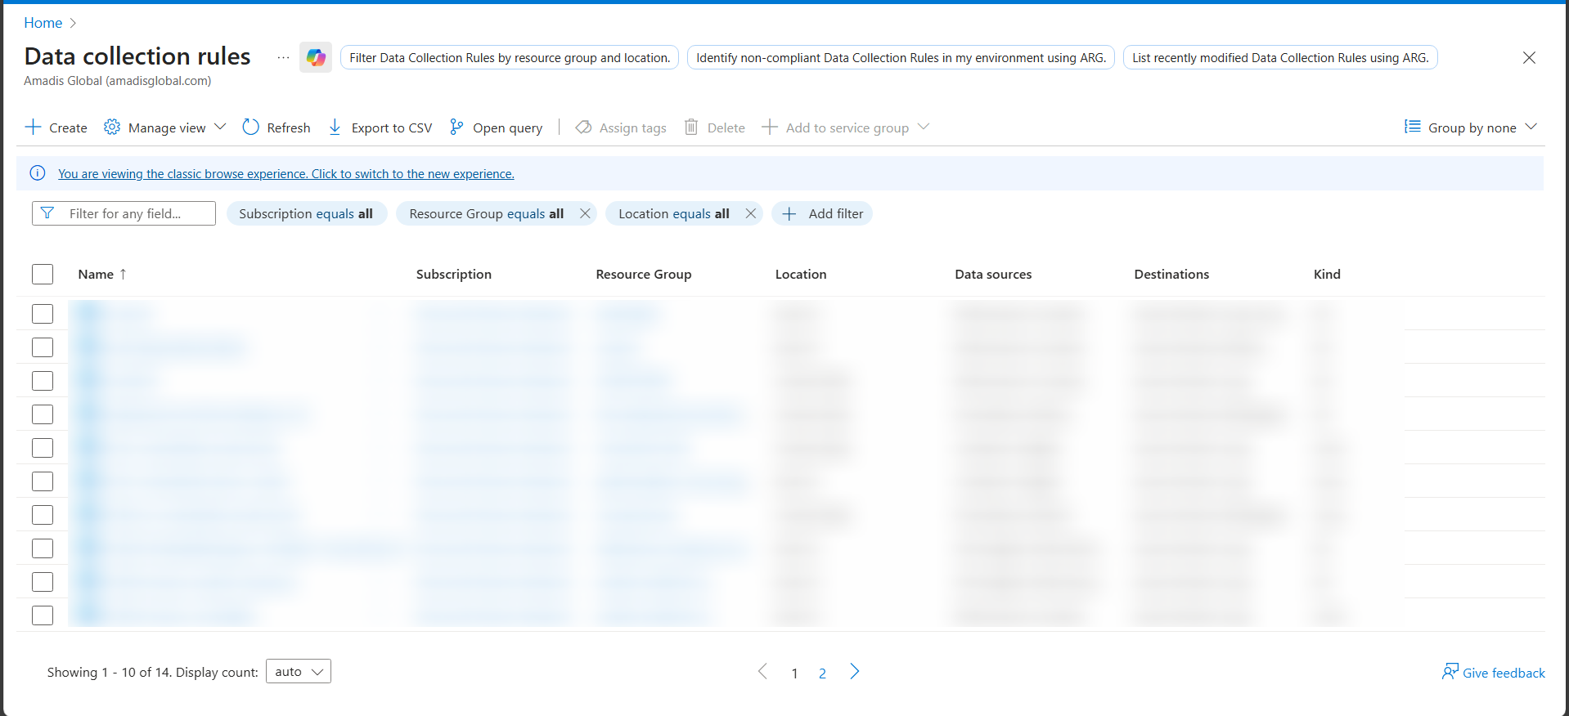Go to next page arrow
1569x716 pixels.
click(854, 672)
